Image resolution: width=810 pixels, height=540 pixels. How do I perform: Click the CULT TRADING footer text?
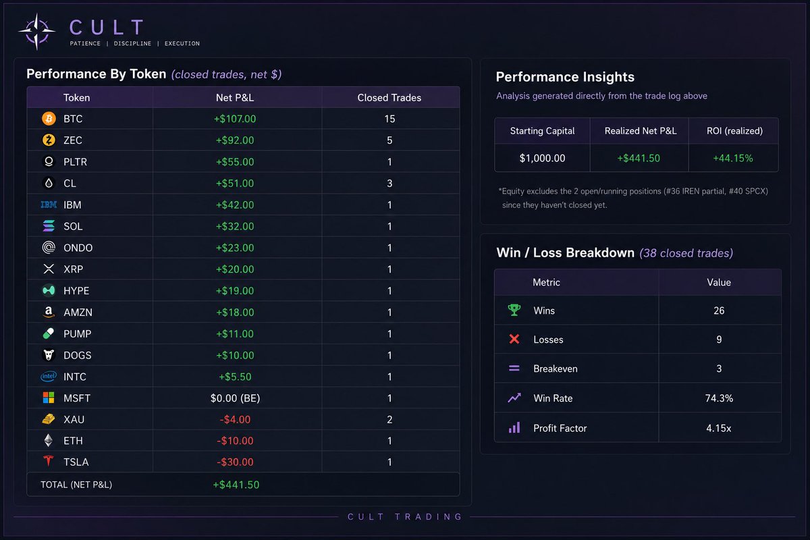pos(405,517)
